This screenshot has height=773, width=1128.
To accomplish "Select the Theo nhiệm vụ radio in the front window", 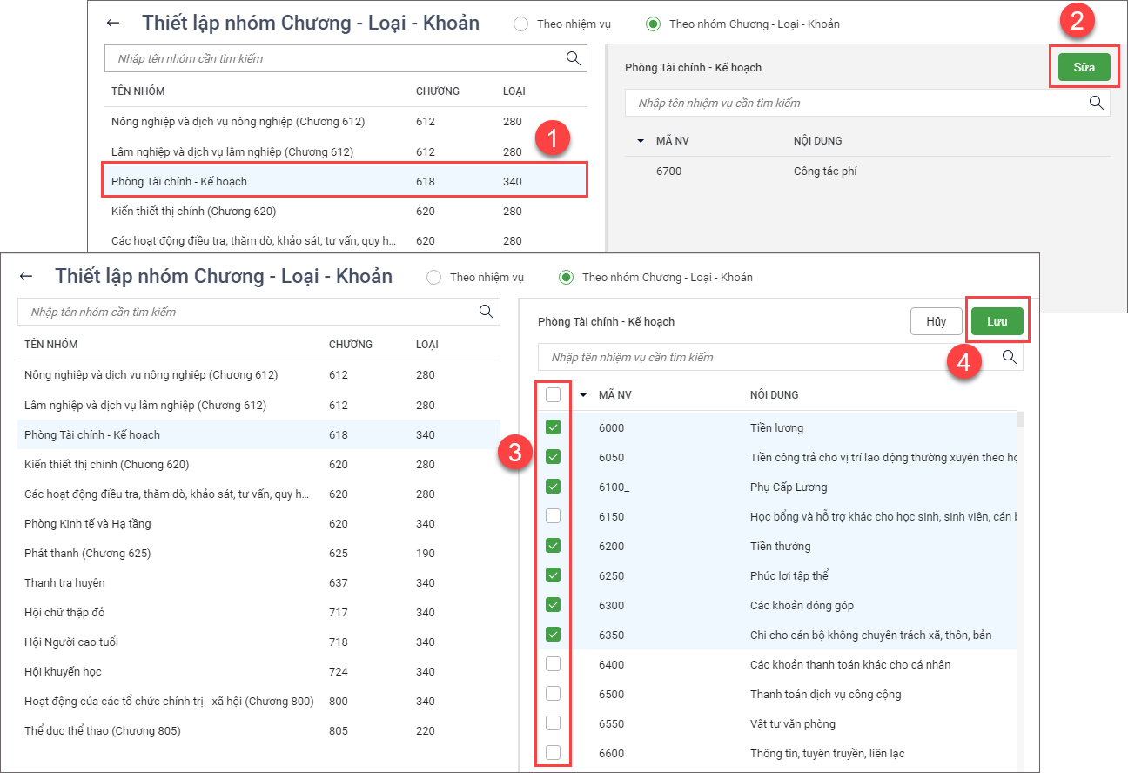I will coord(434,278).
